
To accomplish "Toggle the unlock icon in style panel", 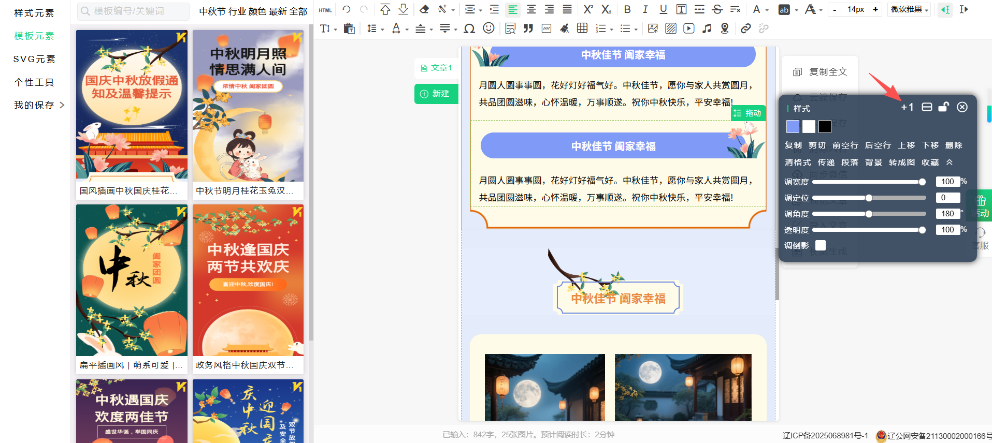I will (x=943, y=107).
